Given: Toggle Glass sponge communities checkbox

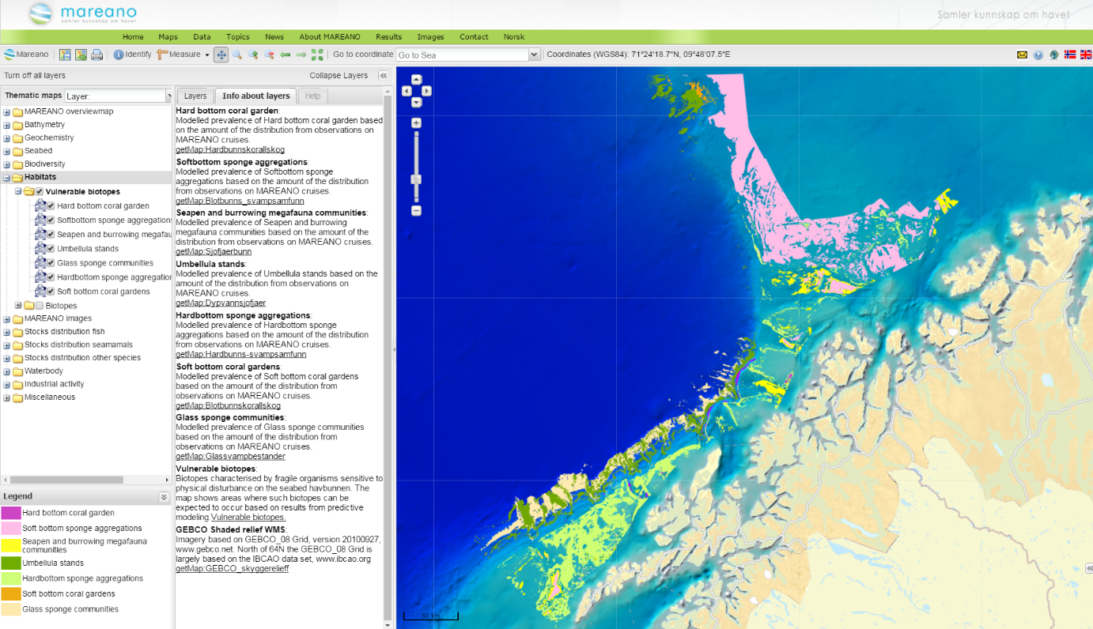Looking at the screenshot, I should coord(51,263).
